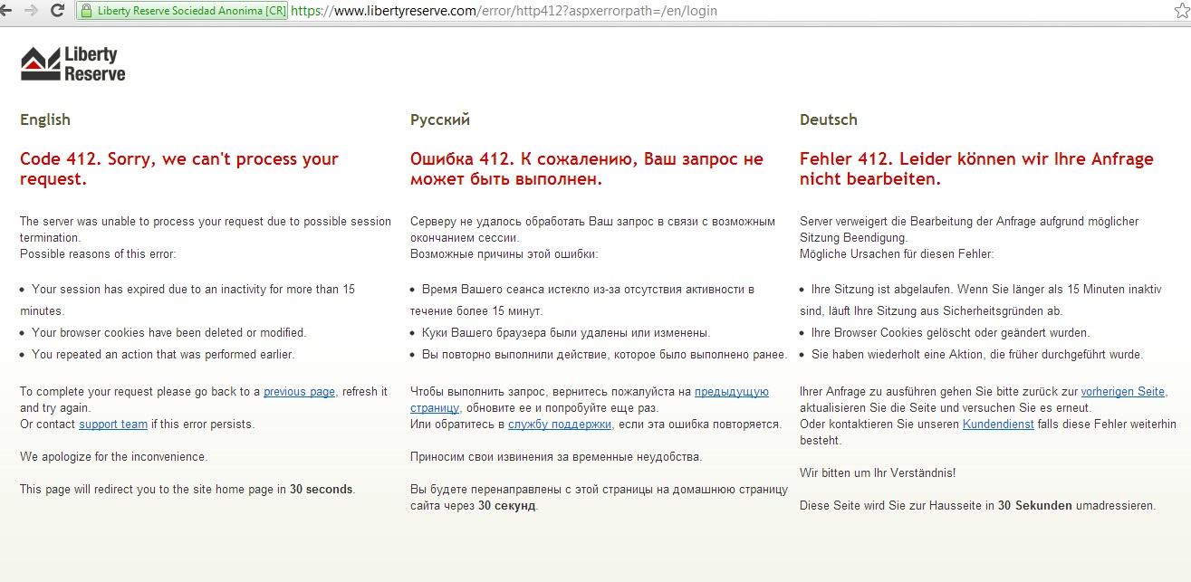Image resolution: width=1191 pixels, height=582 pixels.
Task: Open the Russian 'предыдущую' link
Action: pyautogui.click(x=731, y=392)
